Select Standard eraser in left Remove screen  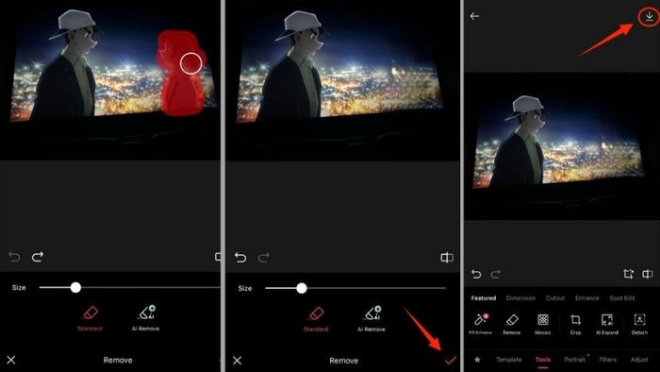(x=90, y=318)
